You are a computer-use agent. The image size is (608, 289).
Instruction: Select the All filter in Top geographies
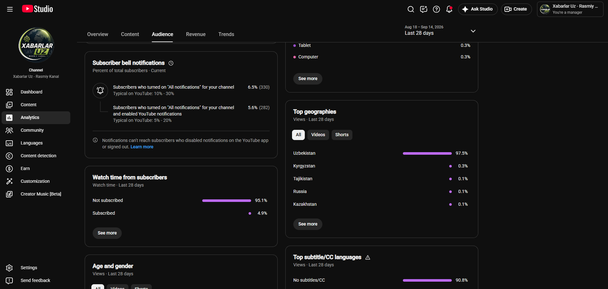pyautogui.click(x=298, y=135)
